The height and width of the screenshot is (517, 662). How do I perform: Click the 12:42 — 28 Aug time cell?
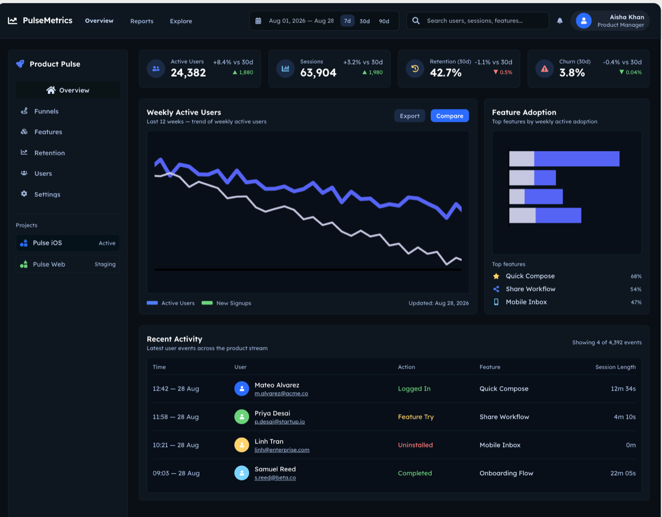pos(176,389)
